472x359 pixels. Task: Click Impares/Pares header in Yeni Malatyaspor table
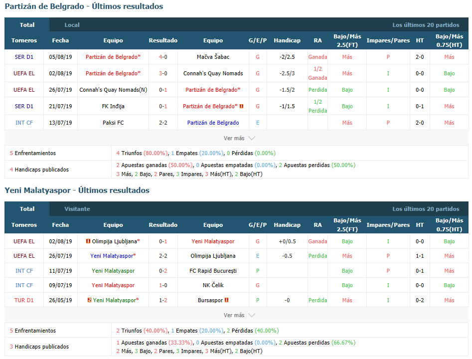tap(388, 225)
